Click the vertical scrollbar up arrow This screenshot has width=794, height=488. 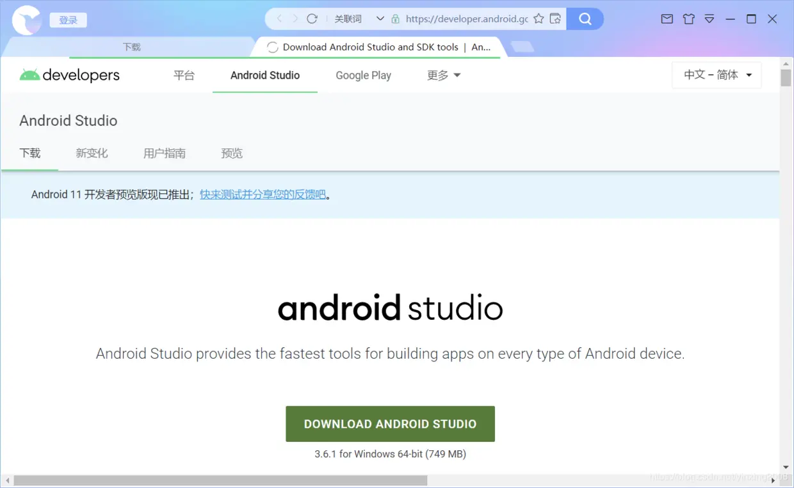(786, 64)
